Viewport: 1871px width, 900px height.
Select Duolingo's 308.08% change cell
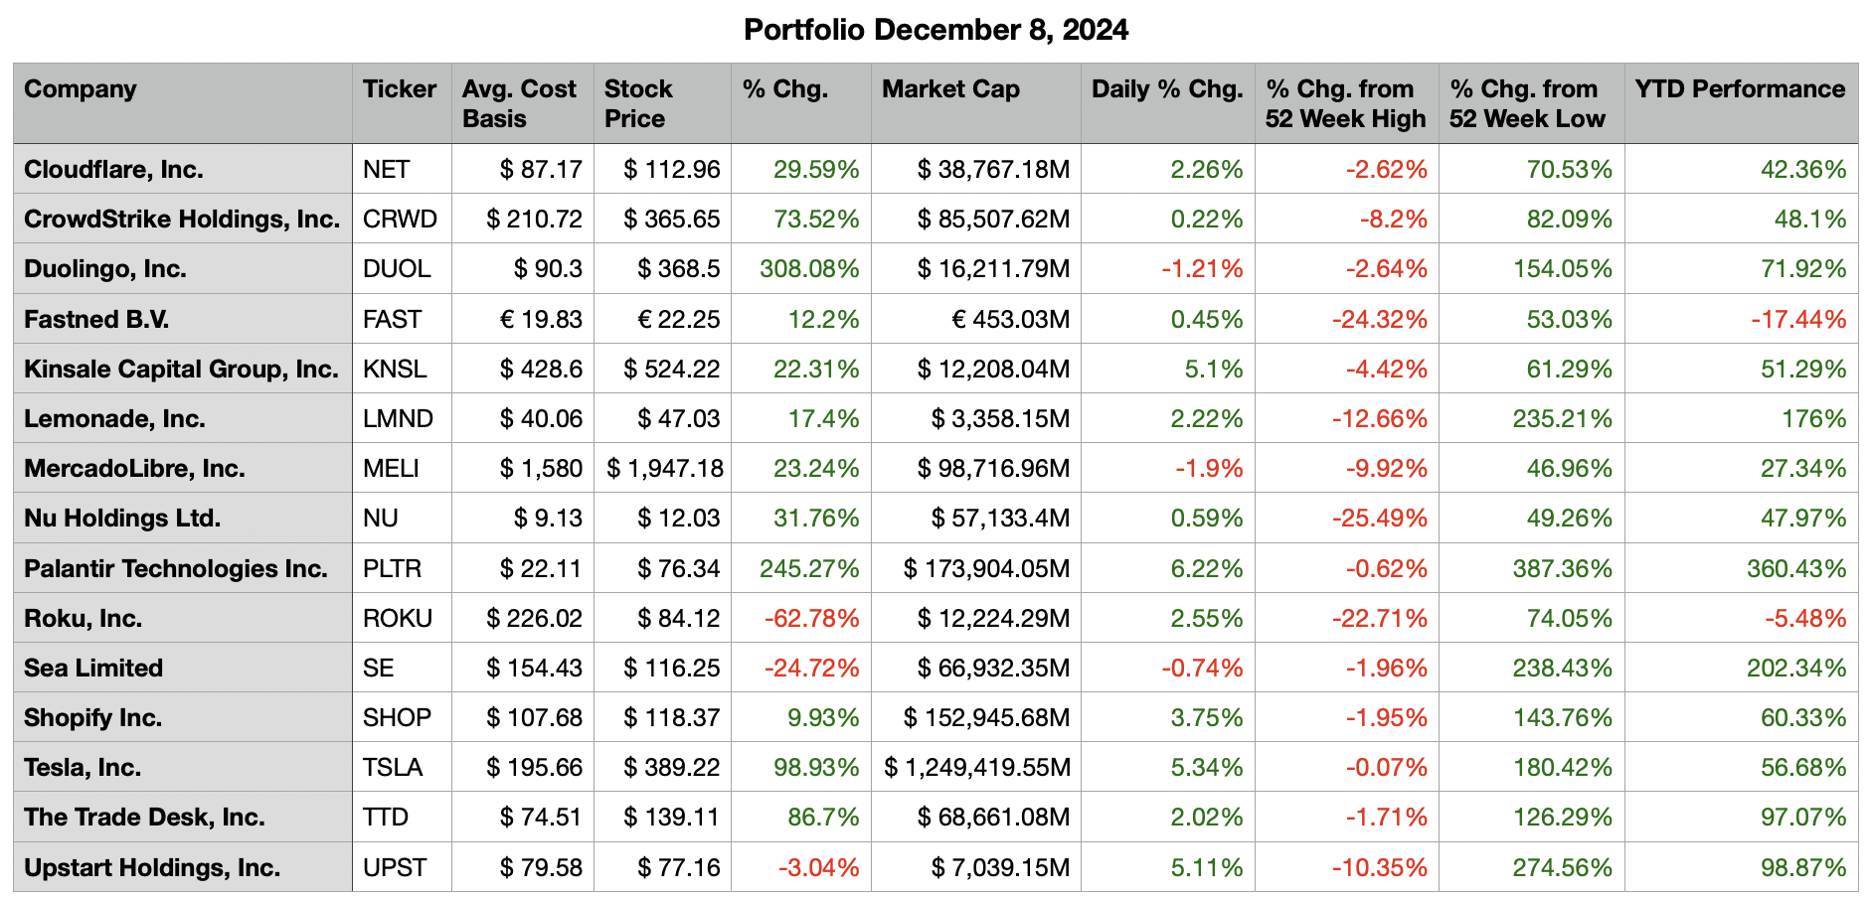[808, 269]
